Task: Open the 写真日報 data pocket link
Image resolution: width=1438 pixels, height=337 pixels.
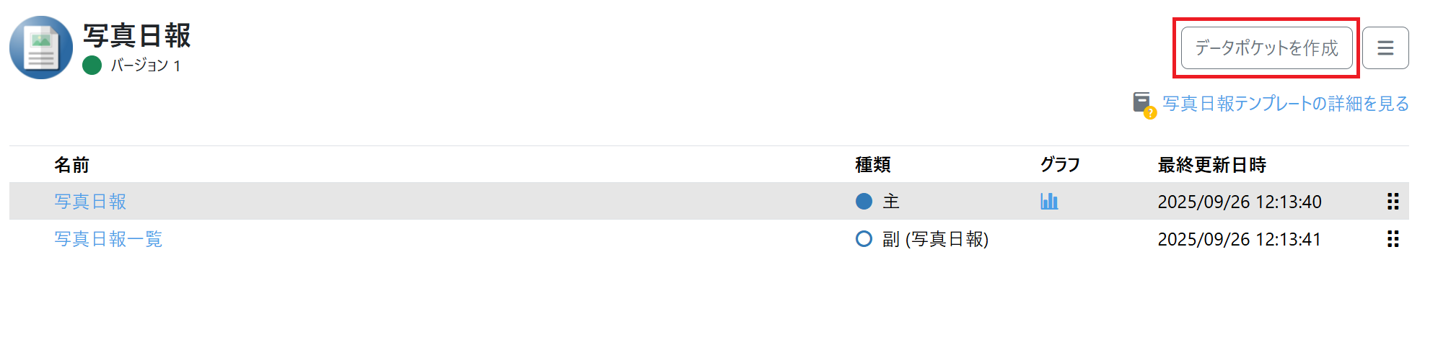Action: 90,202
